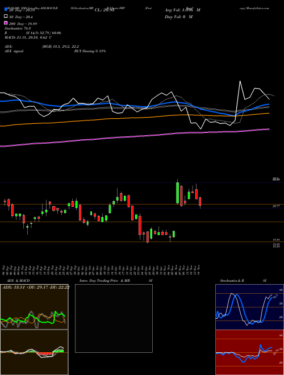Click the 'Avg Vol: 1.096 M' label

pyautogui.click(x=182, y=10)
